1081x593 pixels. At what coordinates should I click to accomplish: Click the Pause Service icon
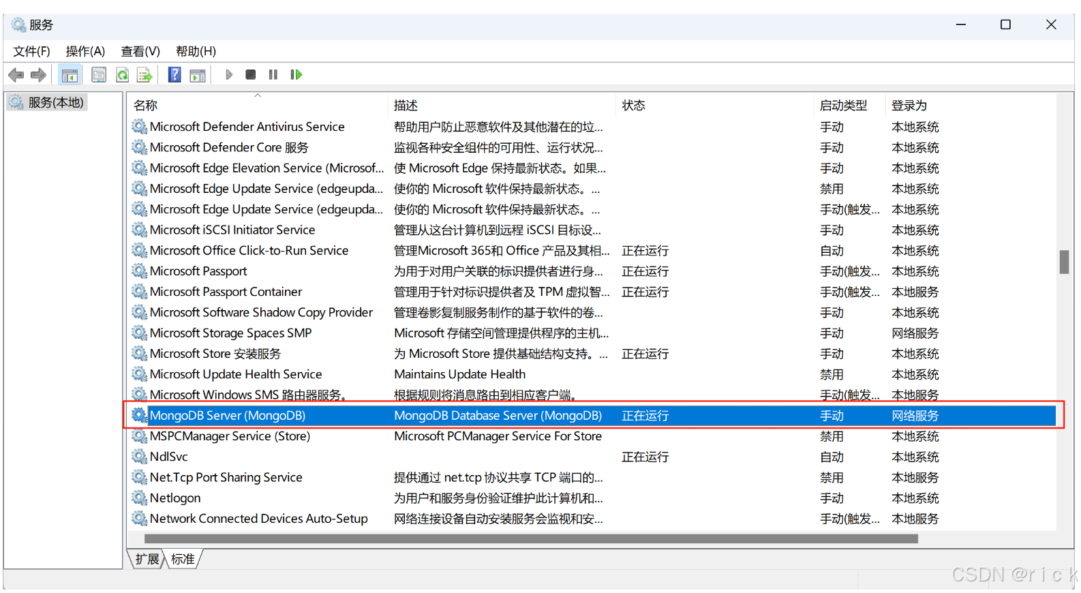273,75
